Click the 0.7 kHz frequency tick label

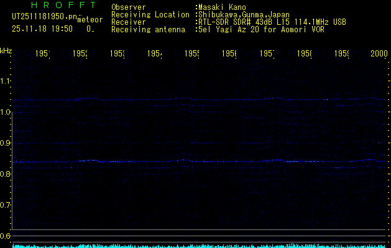pyautogui.click(x=6, y=205)
